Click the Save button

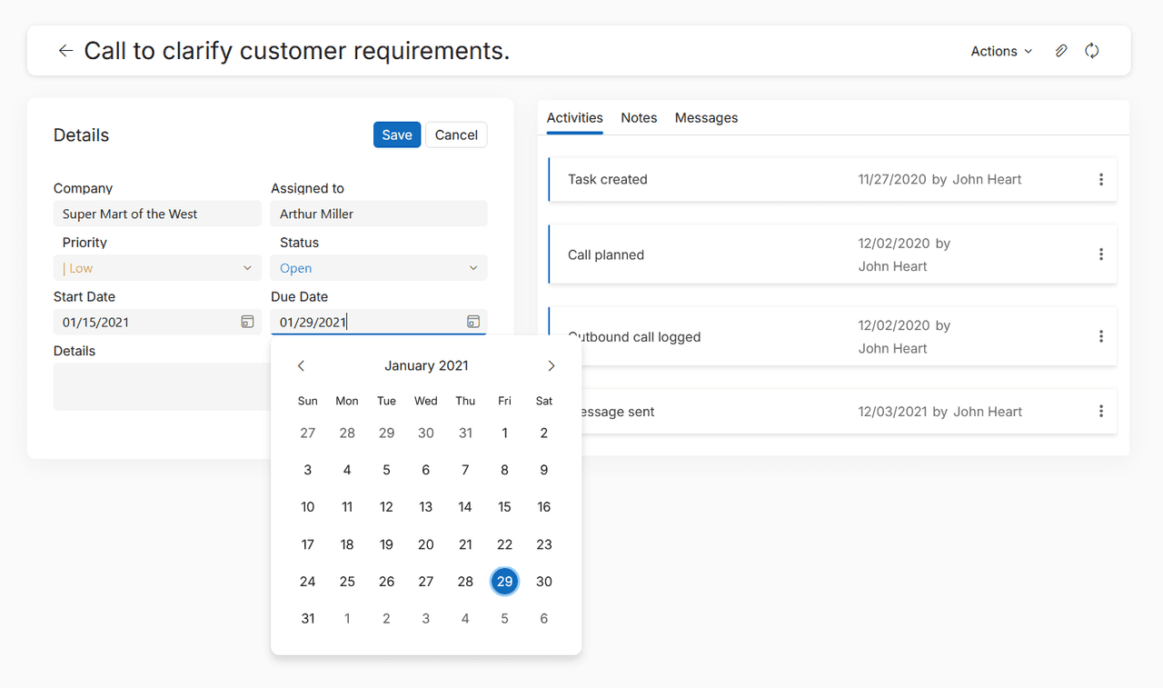397,135
